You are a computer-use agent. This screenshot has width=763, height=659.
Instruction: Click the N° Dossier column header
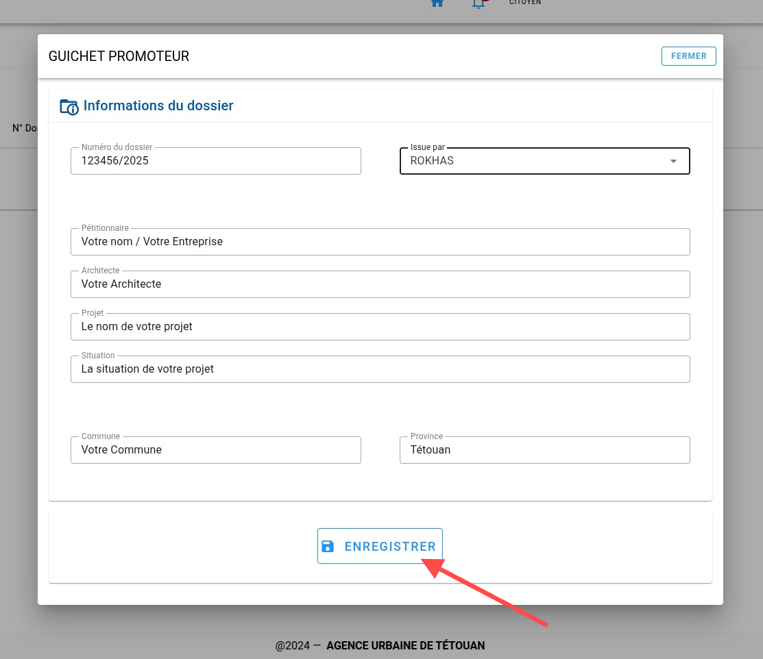point(25,128)
